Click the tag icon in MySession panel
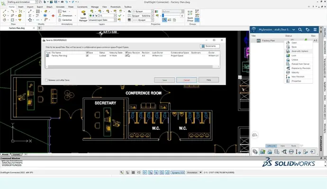Screen dimensions: 327x189 tap(308, 30)
